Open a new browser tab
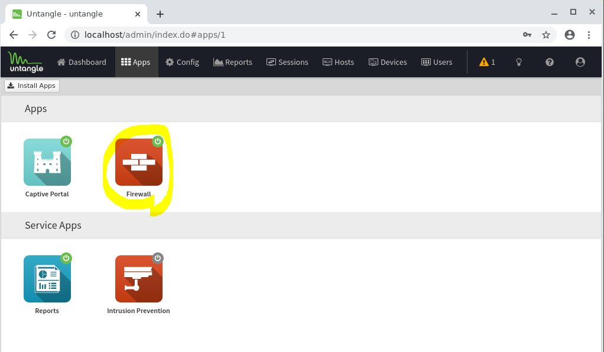This screenshot has height=352, width=604. (x=160, y=14)
